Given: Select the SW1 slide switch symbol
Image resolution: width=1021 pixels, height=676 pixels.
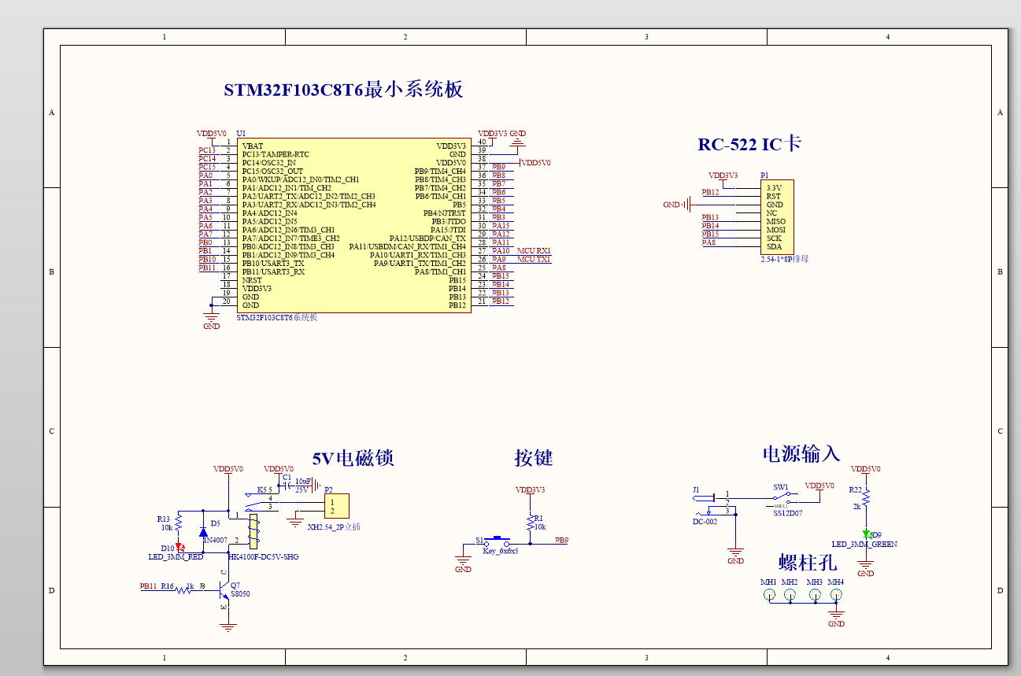Looking at the screenshot, I should (x=782, y=498).
